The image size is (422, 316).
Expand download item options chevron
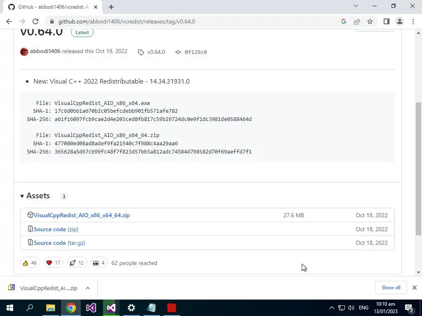coord(88,288)
